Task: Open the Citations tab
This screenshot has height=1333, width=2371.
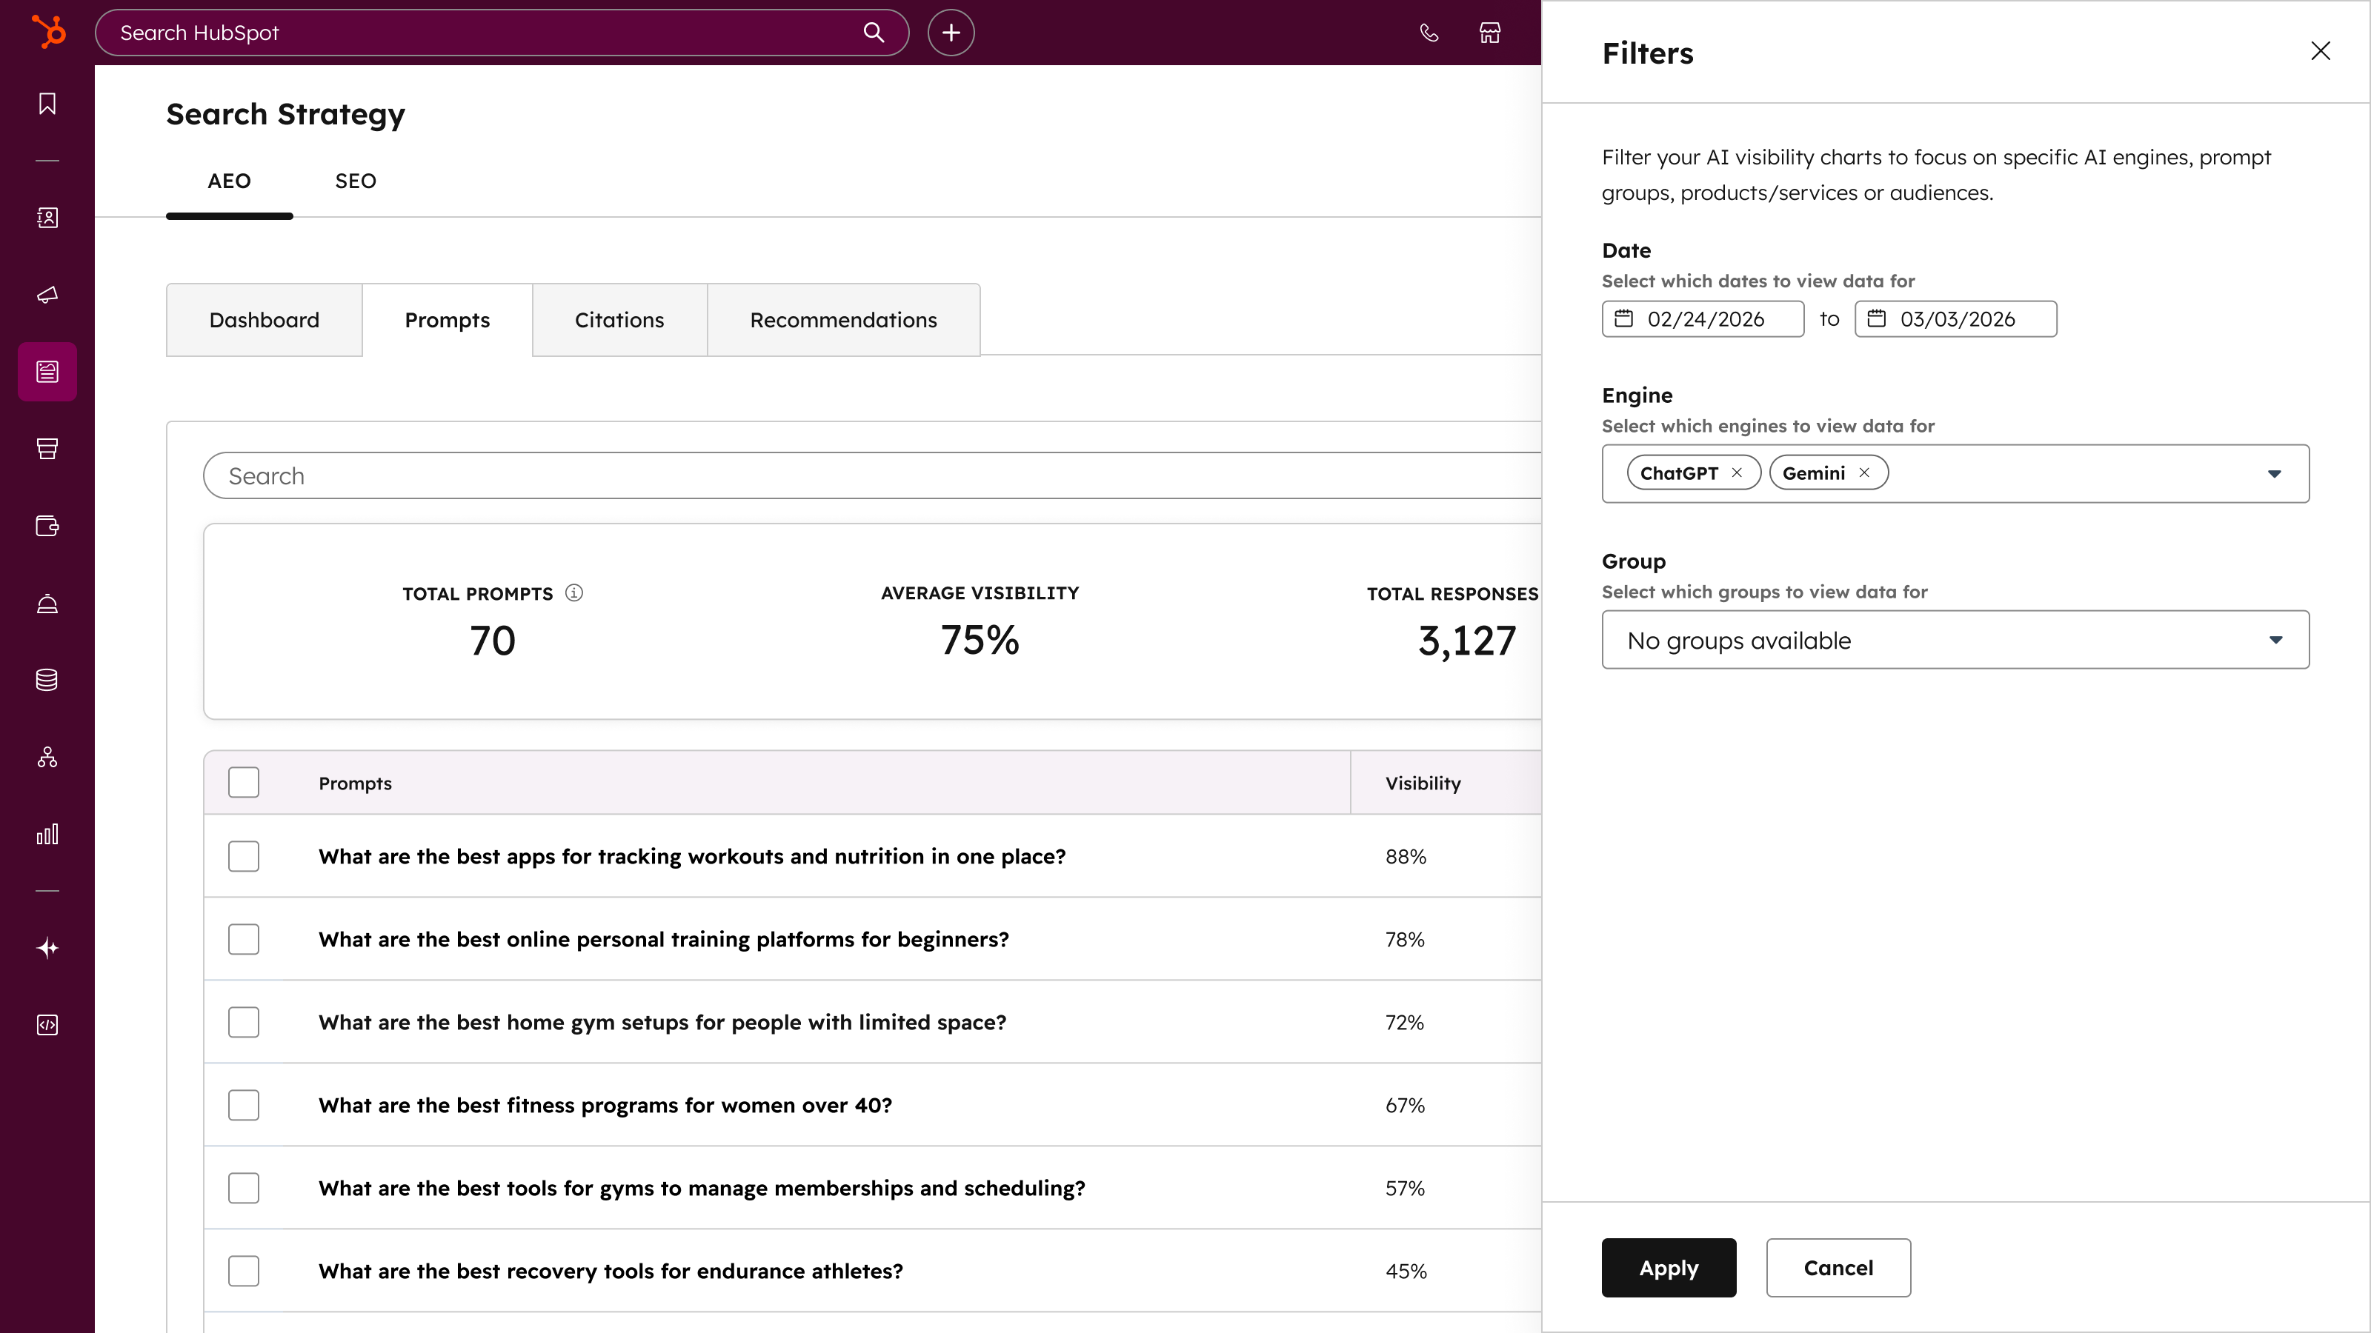Action: pos(619,319)
